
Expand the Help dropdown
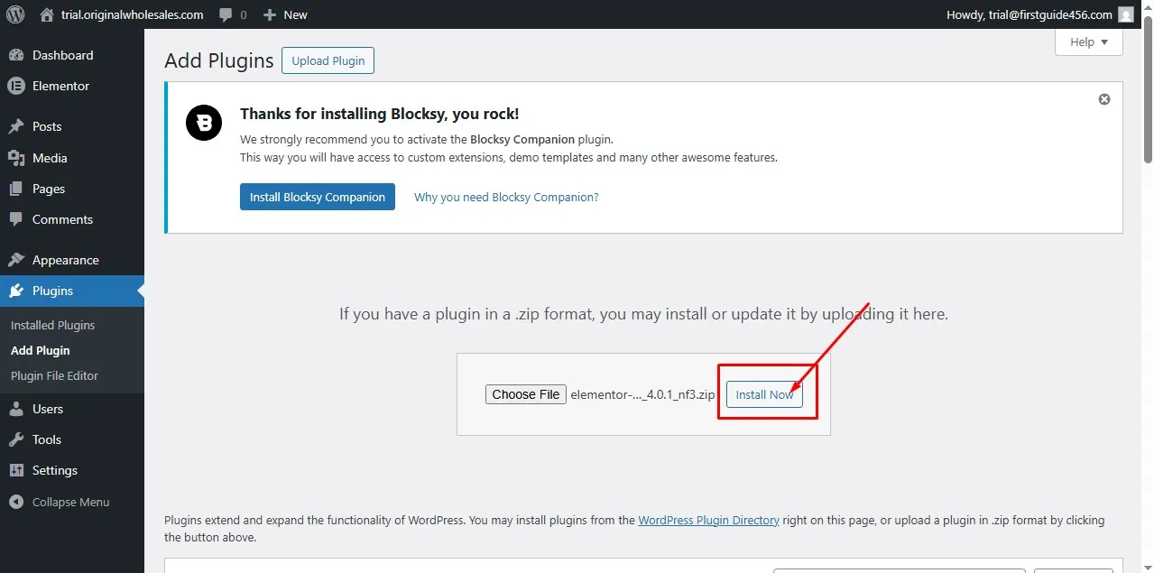1087,42
